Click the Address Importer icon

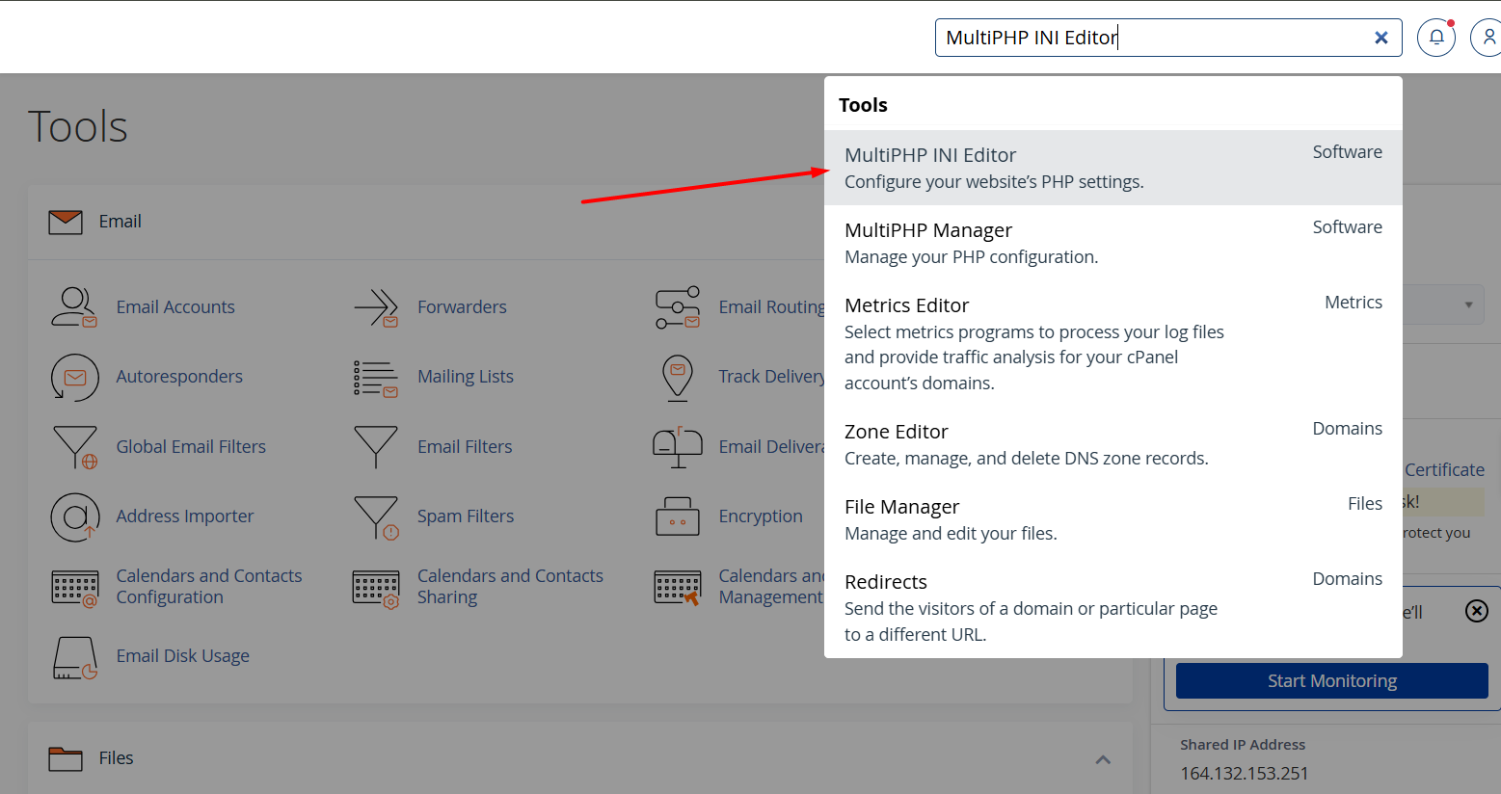click(x=75, y=516)
